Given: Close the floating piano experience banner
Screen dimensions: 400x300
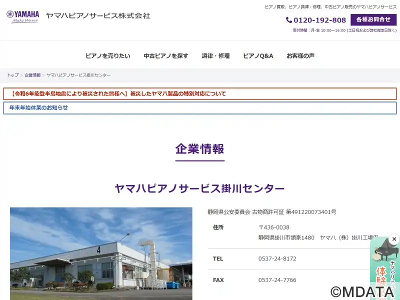Looking at the screenshot, I should tap(394, 239).
